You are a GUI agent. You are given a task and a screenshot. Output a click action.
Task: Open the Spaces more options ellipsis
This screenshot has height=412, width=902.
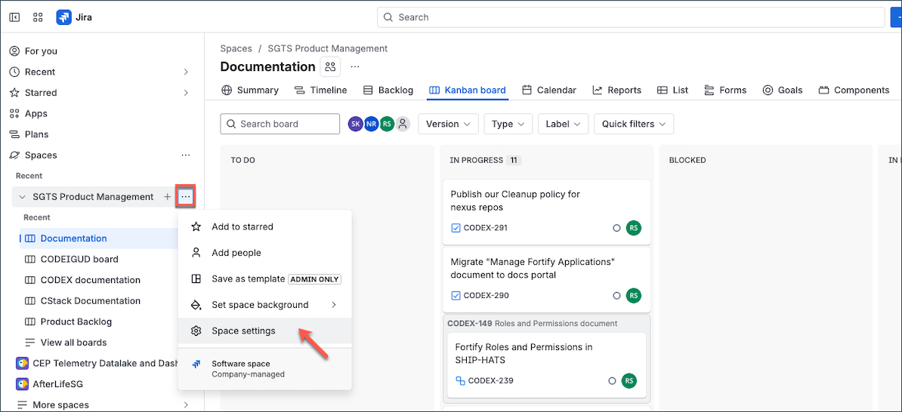tap(185, 155)
